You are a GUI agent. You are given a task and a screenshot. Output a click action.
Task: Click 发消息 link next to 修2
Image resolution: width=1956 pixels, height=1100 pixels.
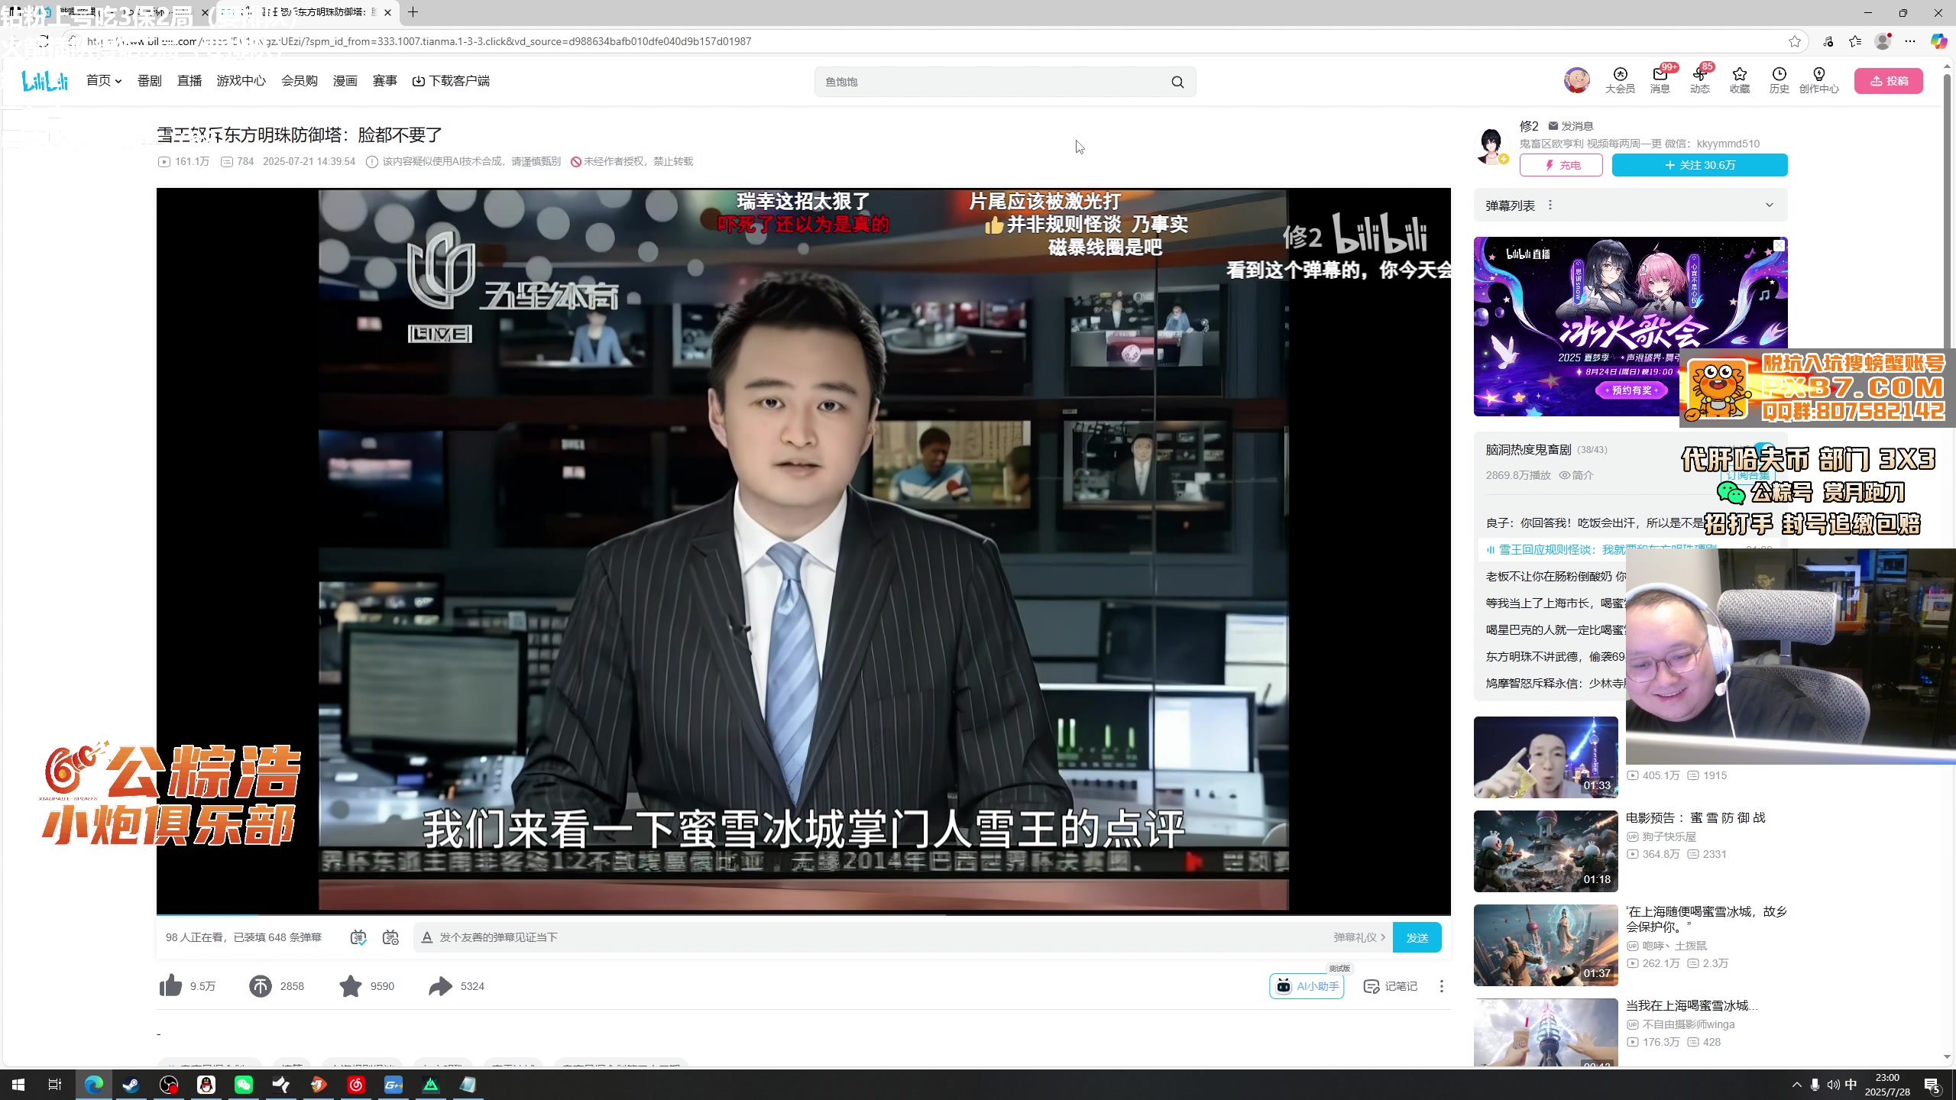[x=1571, y=126]
